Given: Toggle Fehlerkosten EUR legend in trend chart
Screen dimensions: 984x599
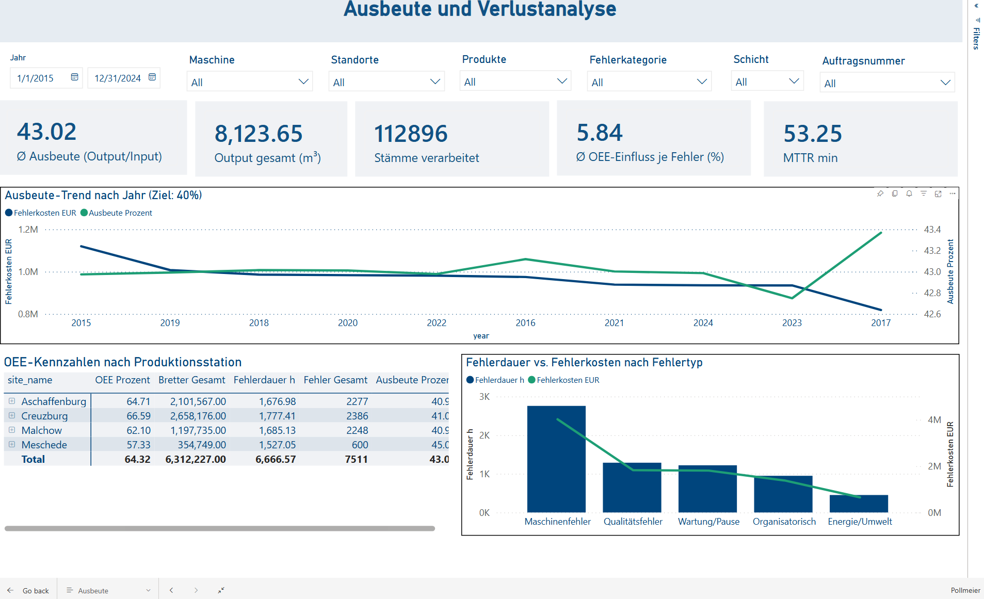Looking at the screenshot, I should click(x=41, y=213).
